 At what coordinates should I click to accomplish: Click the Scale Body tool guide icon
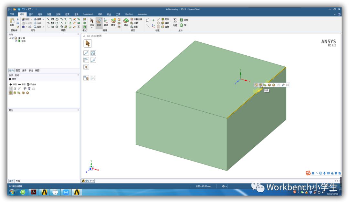pyautogui.click(x=86, y=67)
